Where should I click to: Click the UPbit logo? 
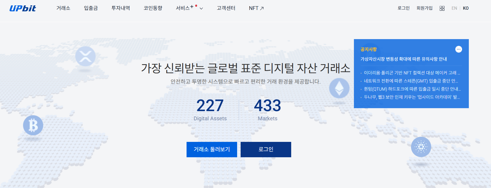click(23, 8)
